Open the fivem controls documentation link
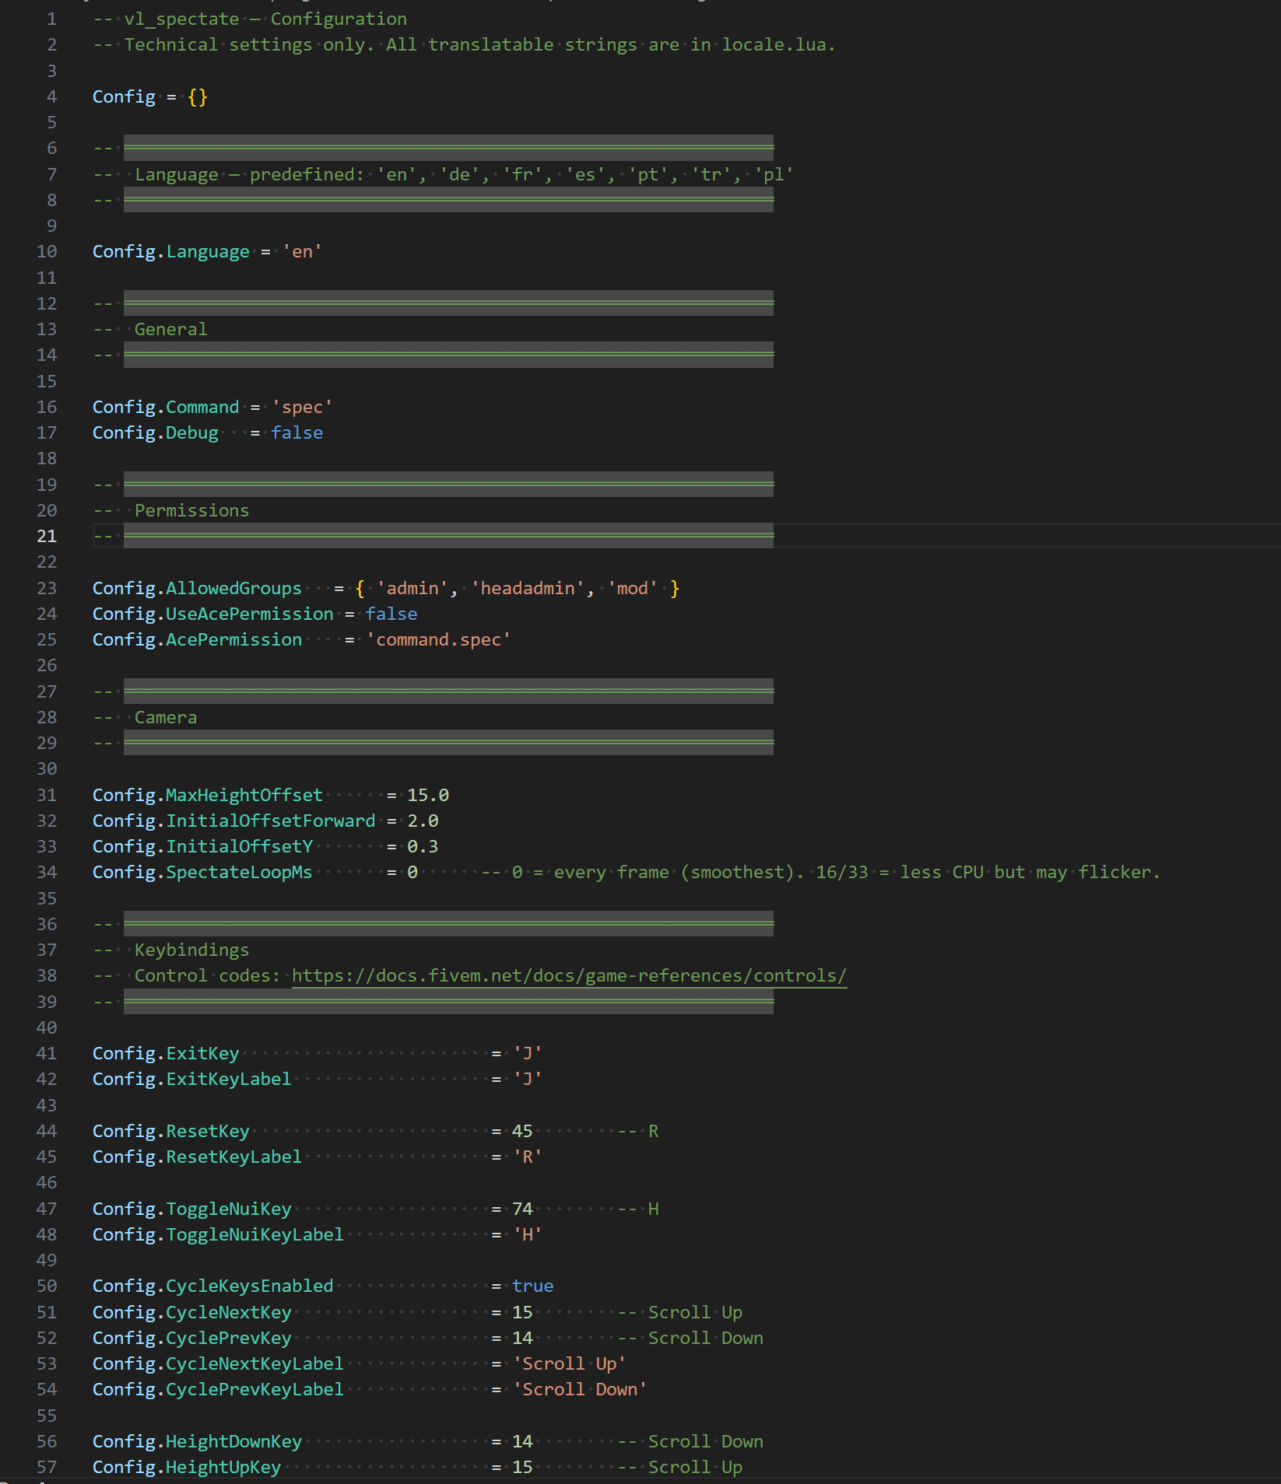Viewport: 1281px width, 1484px height. (x=569, y=975)
